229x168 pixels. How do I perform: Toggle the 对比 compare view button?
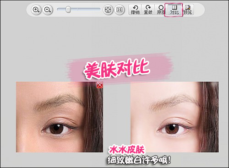click(174, 10)
